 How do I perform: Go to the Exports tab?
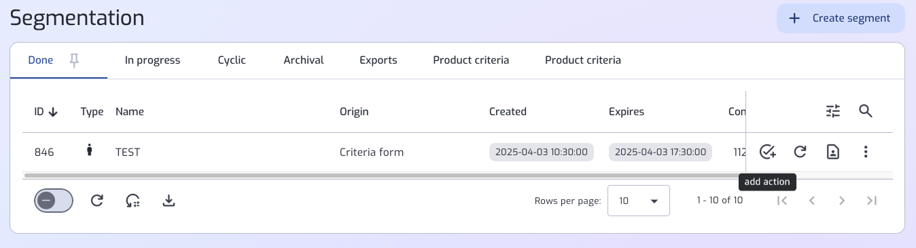(378, 60)
